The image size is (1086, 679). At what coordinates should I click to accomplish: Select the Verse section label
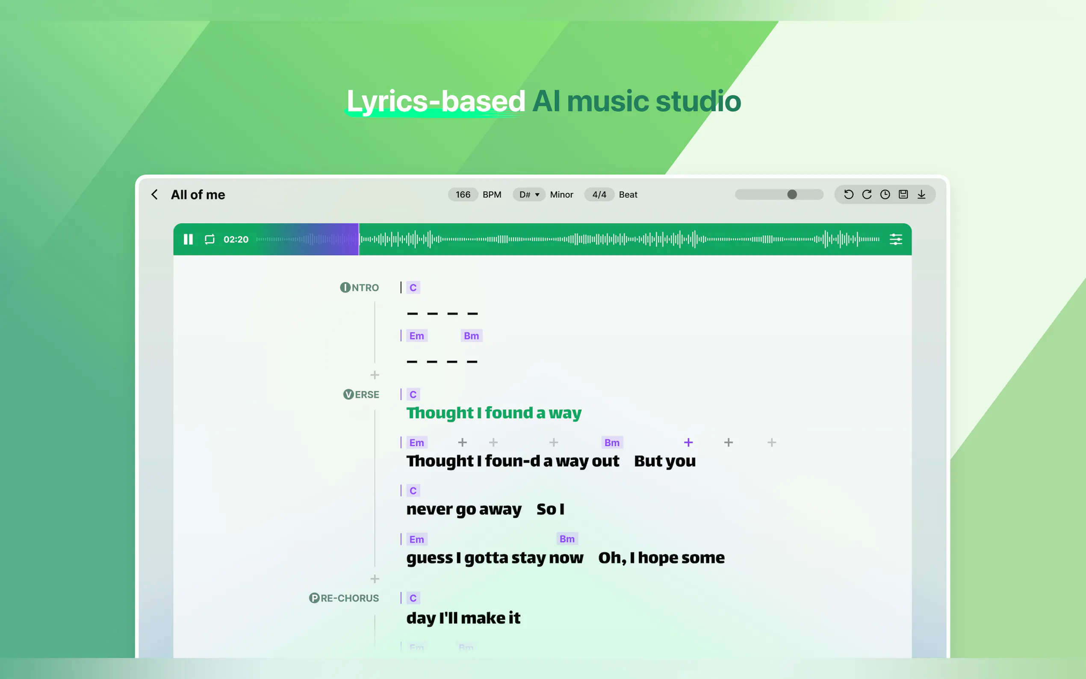361,394
